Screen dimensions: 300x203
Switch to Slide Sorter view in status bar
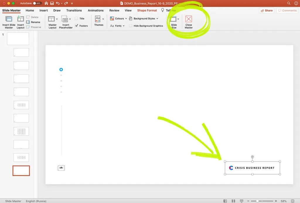[x=233, y=201]
